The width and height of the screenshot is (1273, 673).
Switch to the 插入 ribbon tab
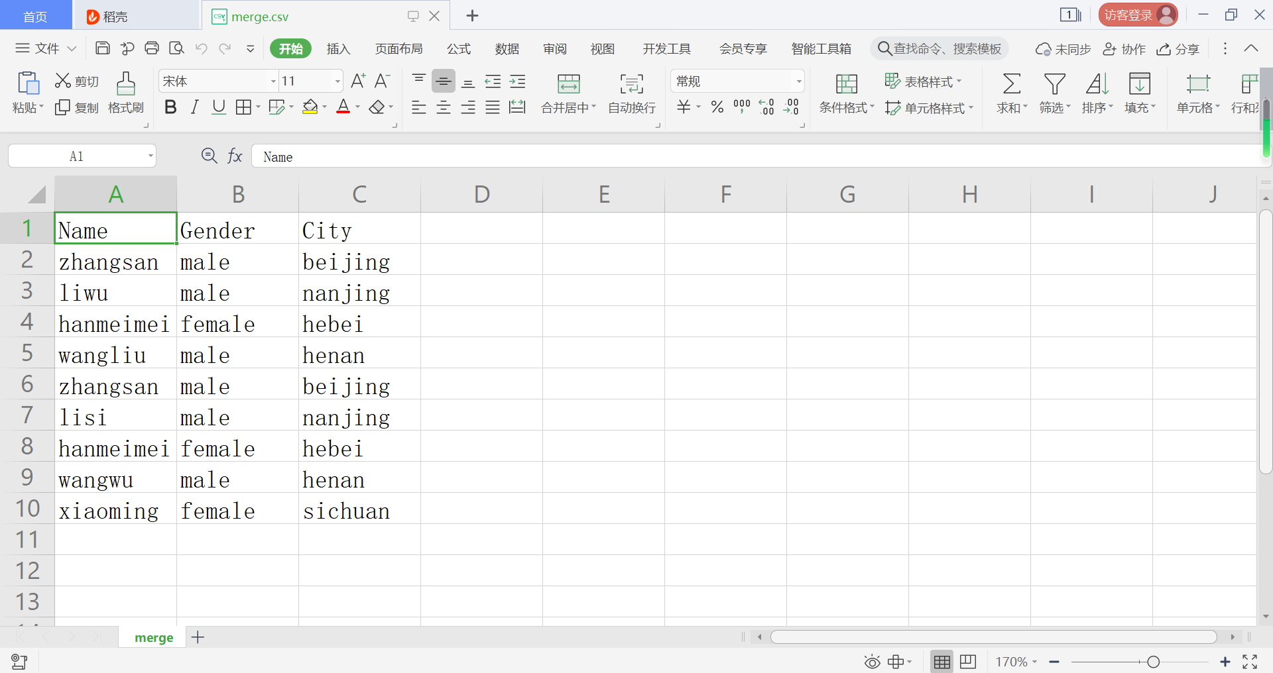click(338, 48)
